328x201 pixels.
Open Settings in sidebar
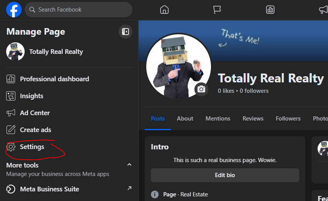pyautogui.click(x=32, y=147)
